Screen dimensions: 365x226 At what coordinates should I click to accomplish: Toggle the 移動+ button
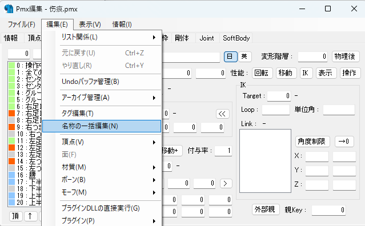tap(172, 151)
